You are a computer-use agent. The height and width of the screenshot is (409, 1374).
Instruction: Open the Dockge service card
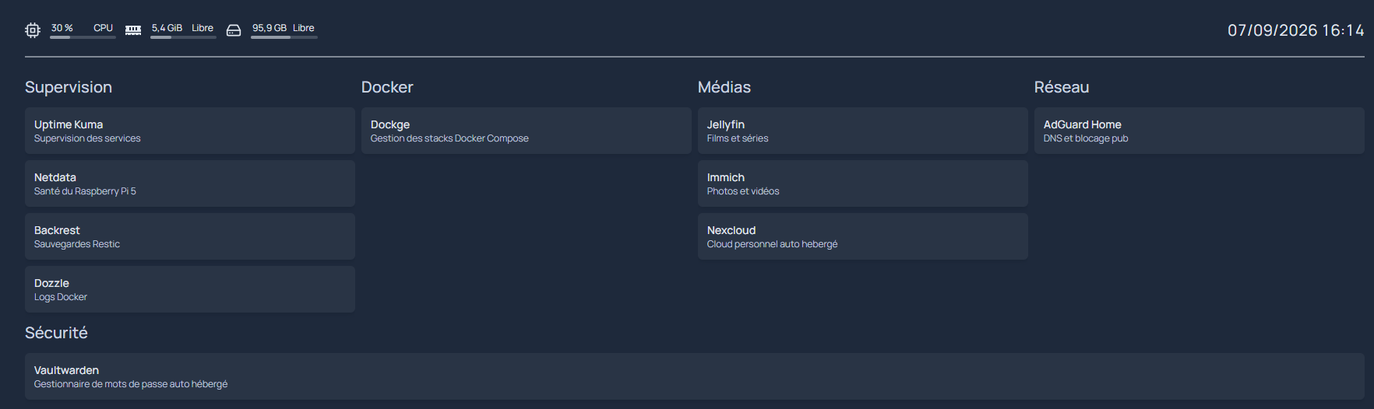click(x=527, y=131)
